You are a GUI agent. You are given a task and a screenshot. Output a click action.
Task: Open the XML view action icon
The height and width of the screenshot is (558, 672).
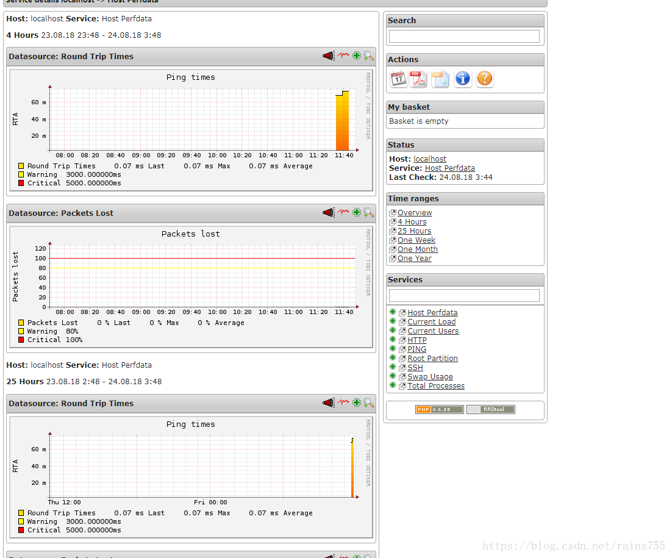pyautogui.click(x=440, y=79)
